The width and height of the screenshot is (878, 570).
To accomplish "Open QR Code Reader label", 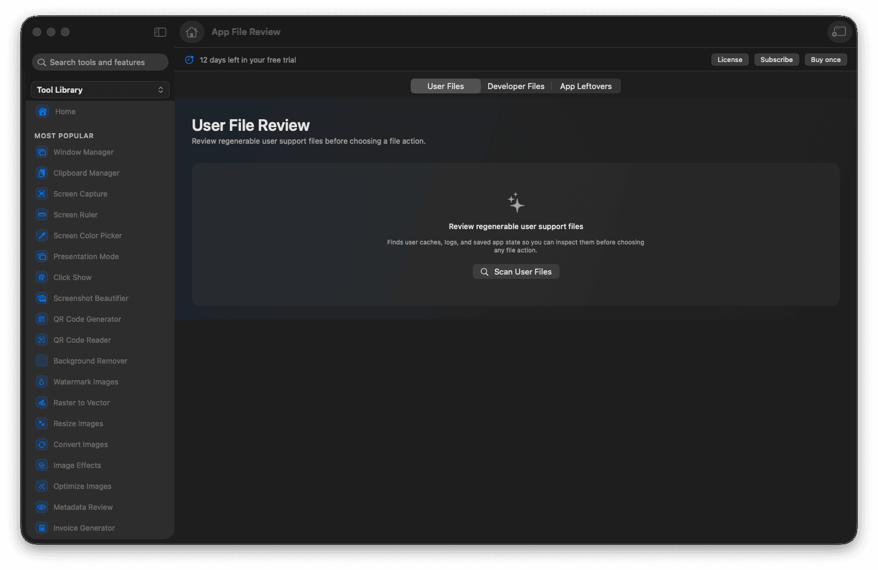I will [x=82, y=340].
